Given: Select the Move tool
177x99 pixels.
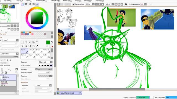Looking at the screenshot, I should pyautogui.click(x=22, y=46).
